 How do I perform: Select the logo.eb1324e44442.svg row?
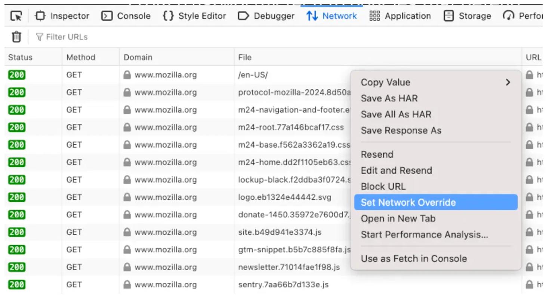(285, 198)
